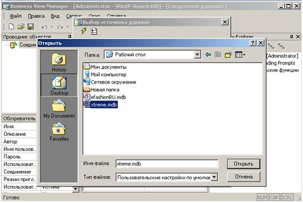303x203 pixels.
Task: Click the Открыть button
Action: tap(243, 164)
